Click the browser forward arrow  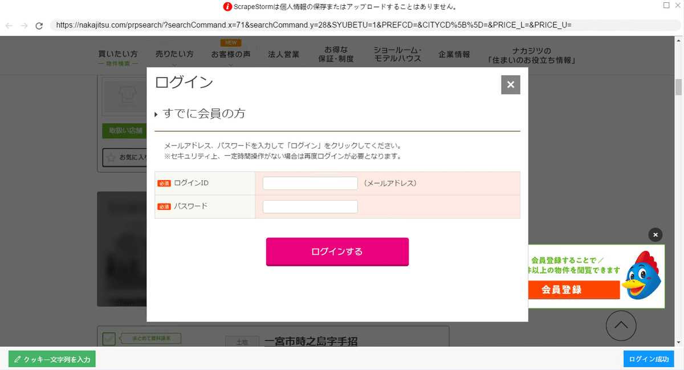pyautogui.click(x=24, y=26)
